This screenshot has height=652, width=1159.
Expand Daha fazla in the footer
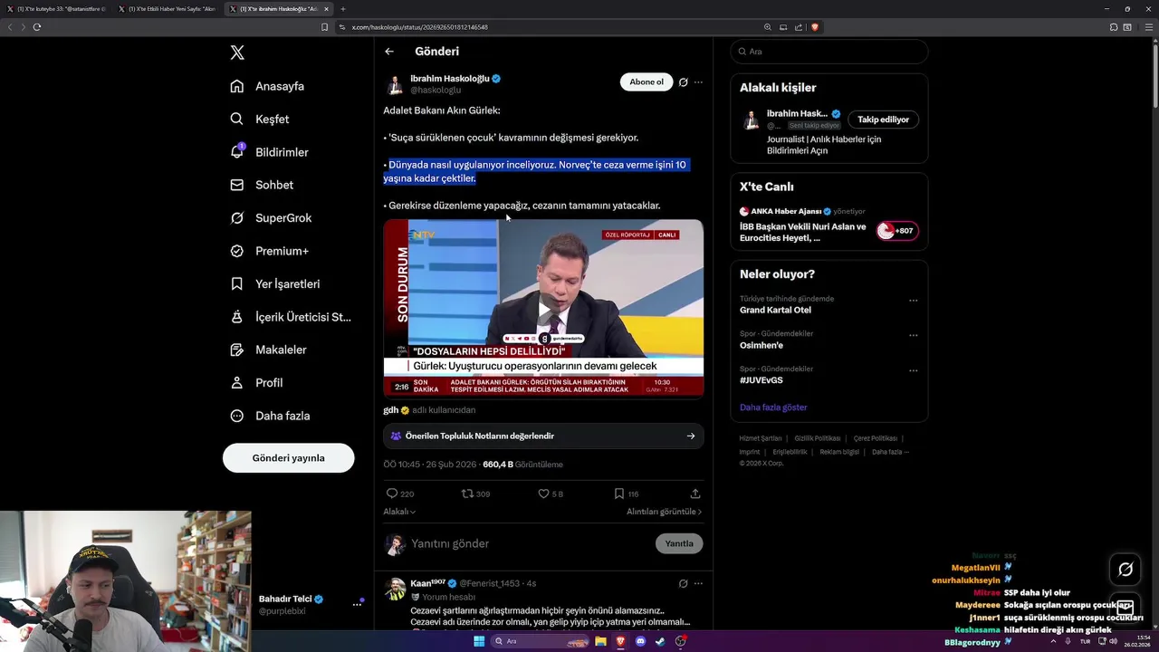(x=890, y=452)
